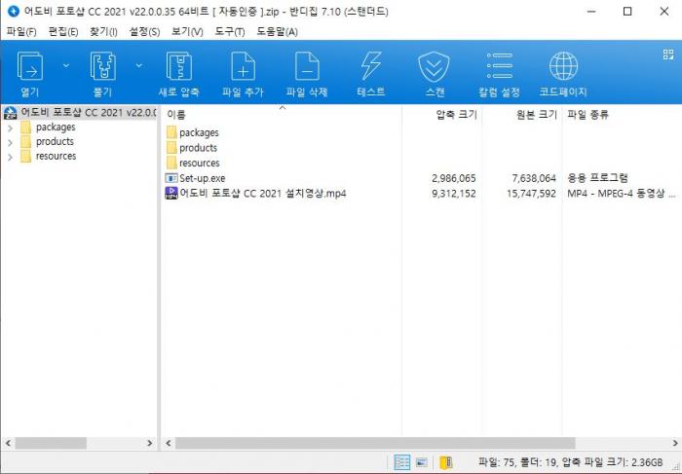
Task: Open the 도움말(A) menu
Action: point(277,32)
